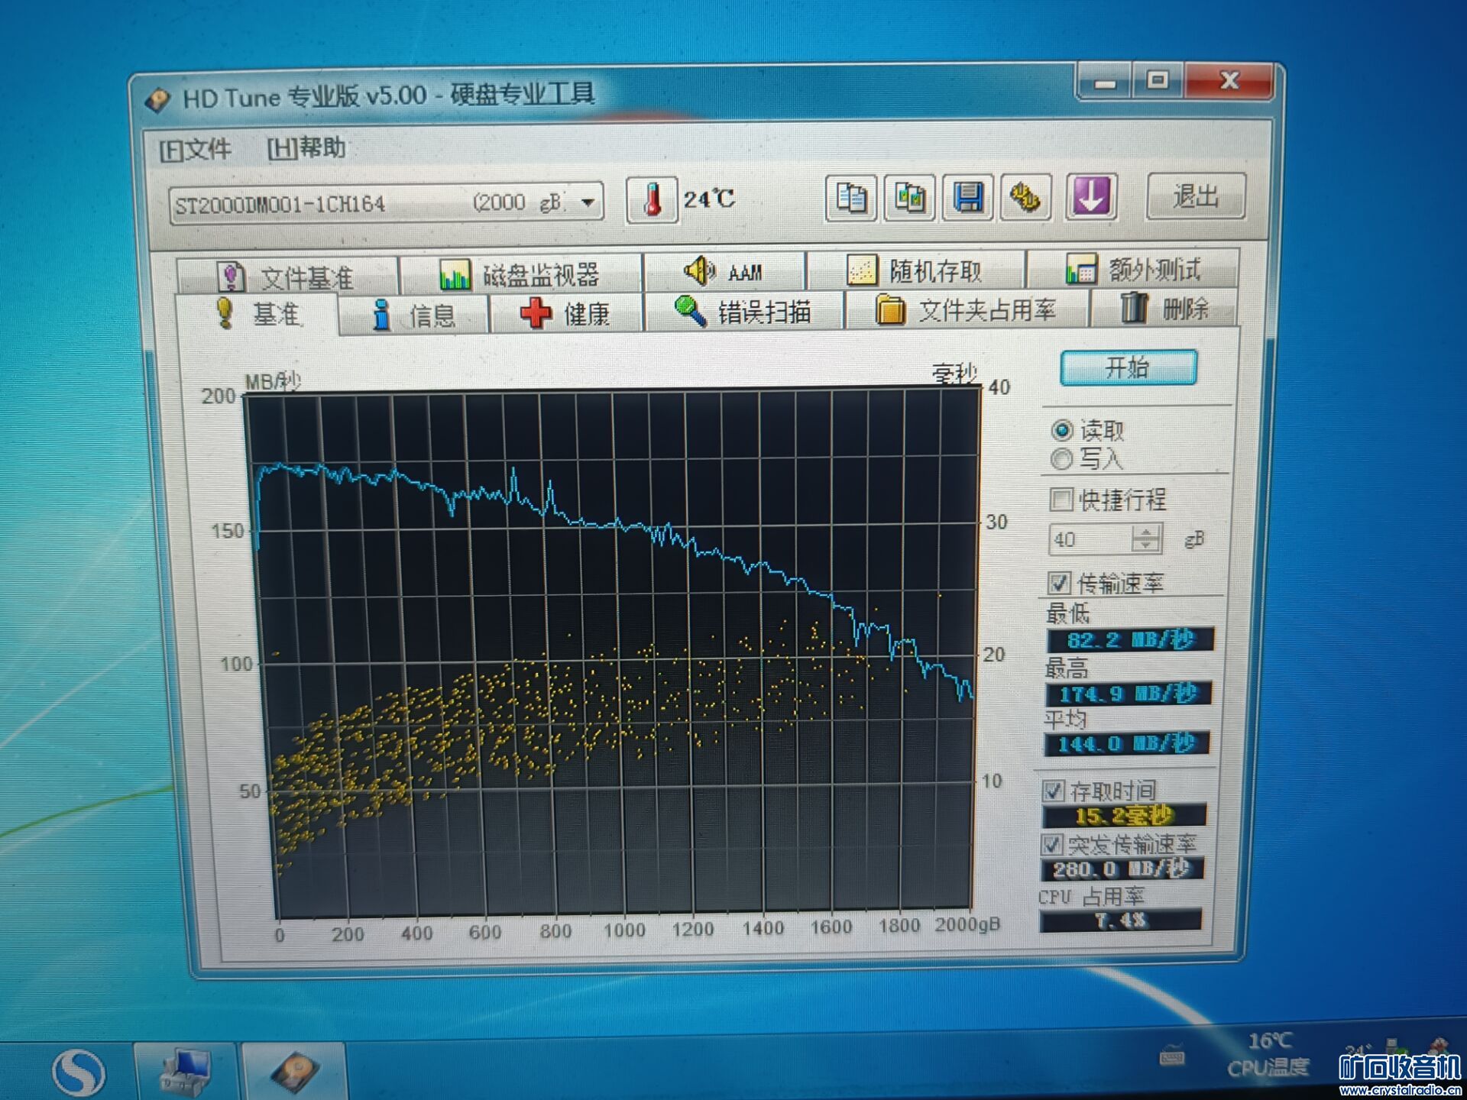The image size is (1467, 1100).
Task: Select the 读取 read radio button
Action: click(1061, 431)
